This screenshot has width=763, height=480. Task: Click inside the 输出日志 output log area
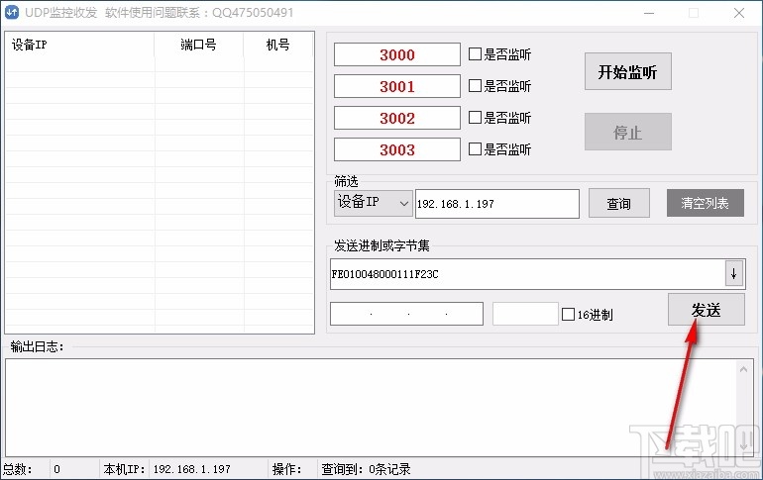370,407
